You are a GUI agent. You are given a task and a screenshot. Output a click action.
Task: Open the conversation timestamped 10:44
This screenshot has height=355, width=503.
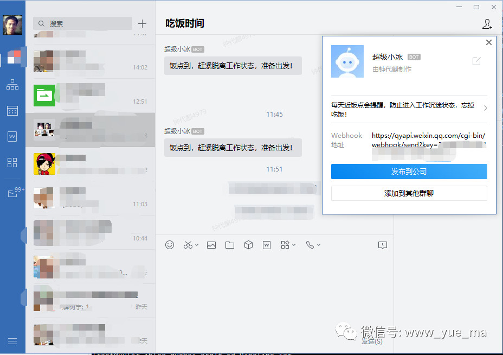click(x=91, y=232)
